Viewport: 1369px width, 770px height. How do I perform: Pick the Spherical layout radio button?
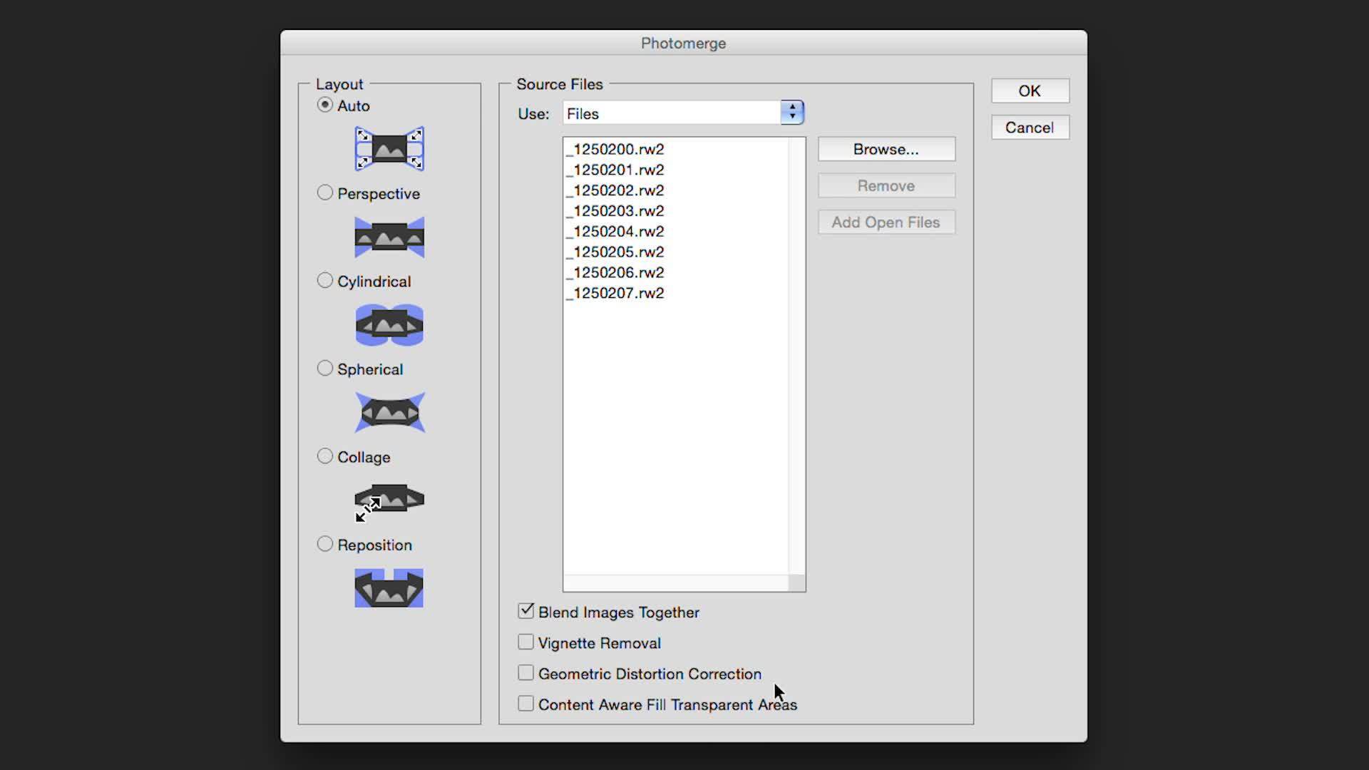325,368
